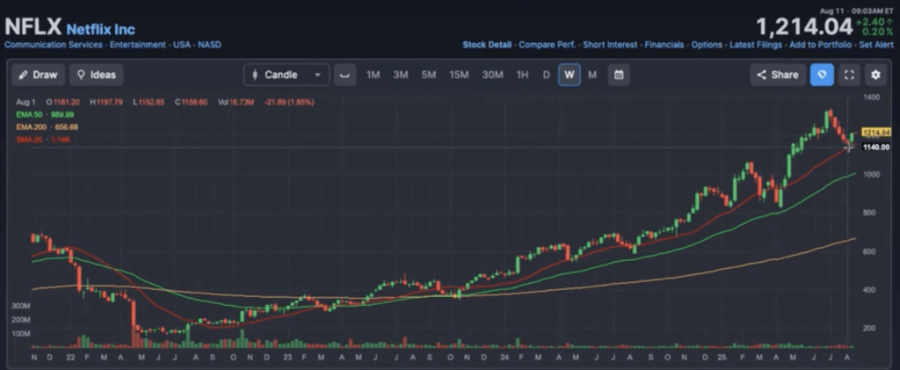Open the calendar date range picker
The width and height of the screenshot is (900, 370).
[x=619, y=75]
